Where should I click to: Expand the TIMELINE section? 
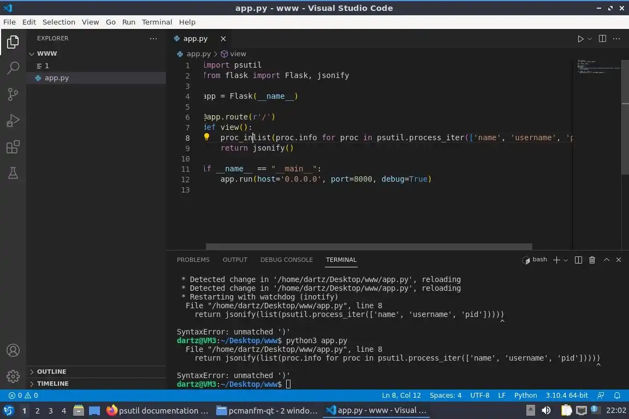96,384
